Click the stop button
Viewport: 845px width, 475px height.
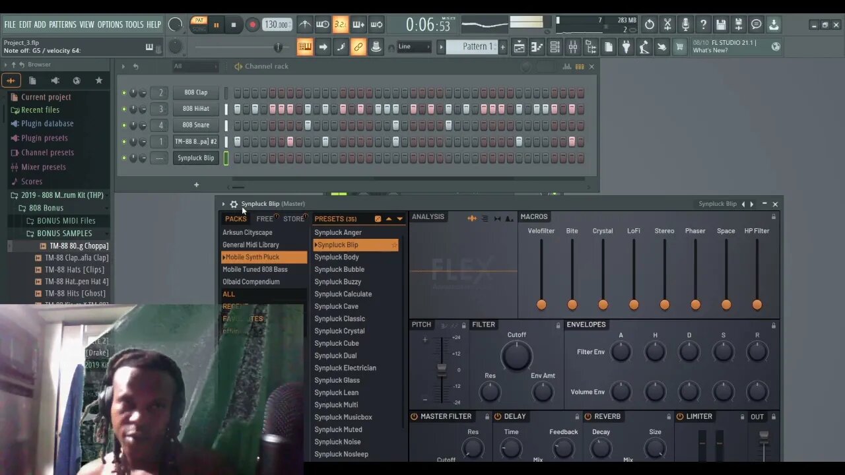click(x=234, y=25)
